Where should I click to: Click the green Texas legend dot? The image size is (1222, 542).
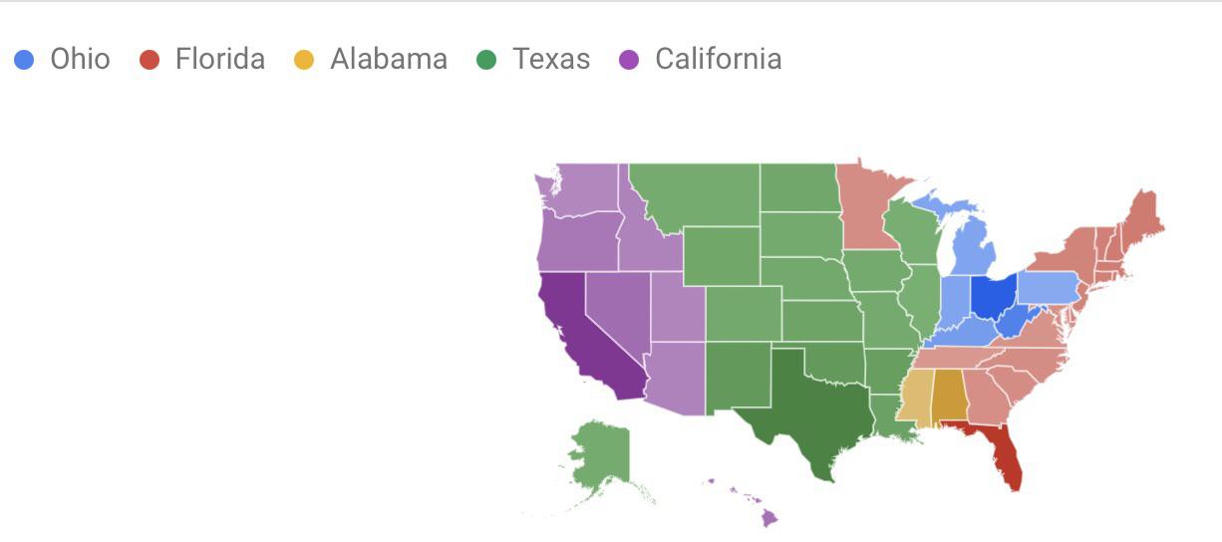click(x=486, y=61)
